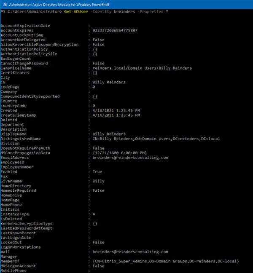Click the 'EmployeeID' property name

coord(12,162)
